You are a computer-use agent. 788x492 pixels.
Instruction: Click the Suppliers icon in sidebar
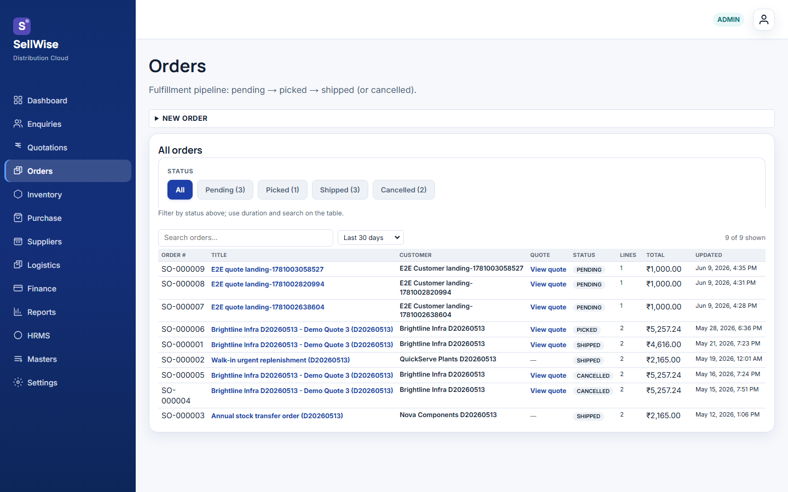(18, 241)
